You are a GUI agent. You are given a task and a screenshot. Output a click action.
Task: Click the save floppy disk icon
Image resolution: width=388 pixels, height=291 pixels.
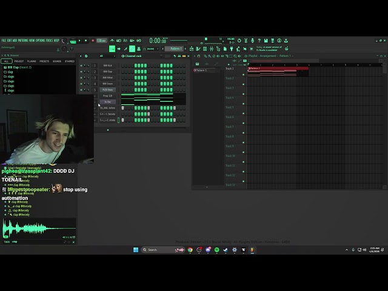(266, 41)
